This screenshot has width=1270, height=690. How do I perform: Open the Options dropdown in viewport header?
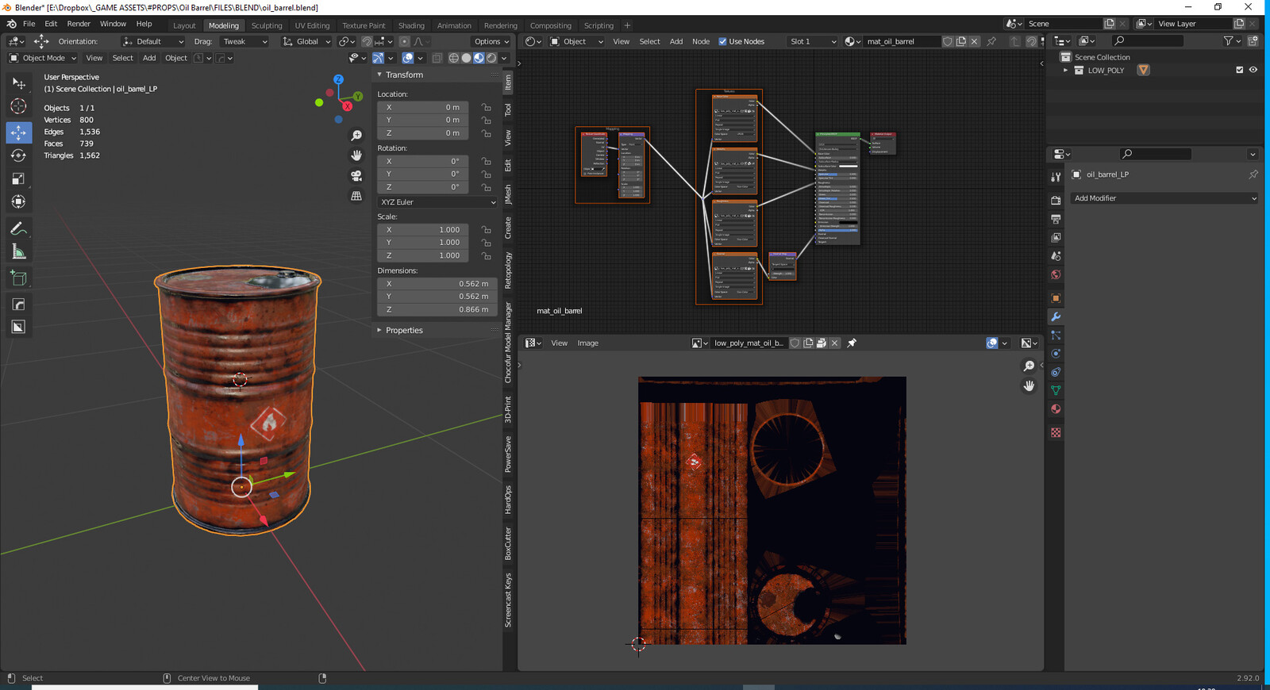tap(492, 41)
